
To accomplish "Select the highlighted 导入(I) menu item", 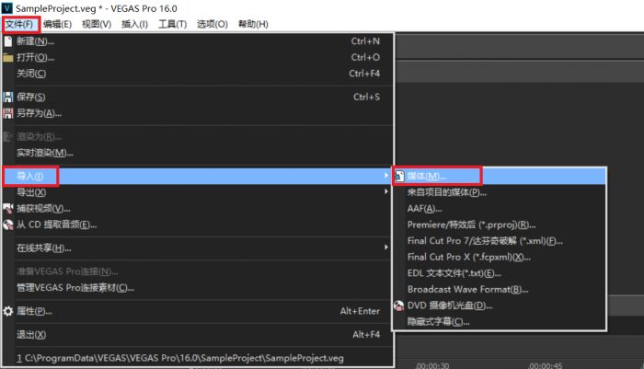I will click(x=198, y=177).
